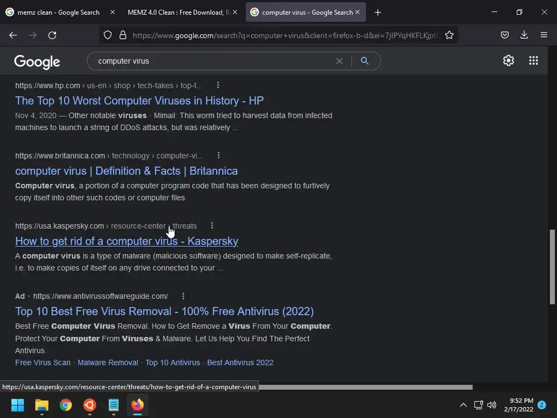This screenshot has height=418, width=557.
Task: Open a new browser tab
Action: click(x=377, y=13)
